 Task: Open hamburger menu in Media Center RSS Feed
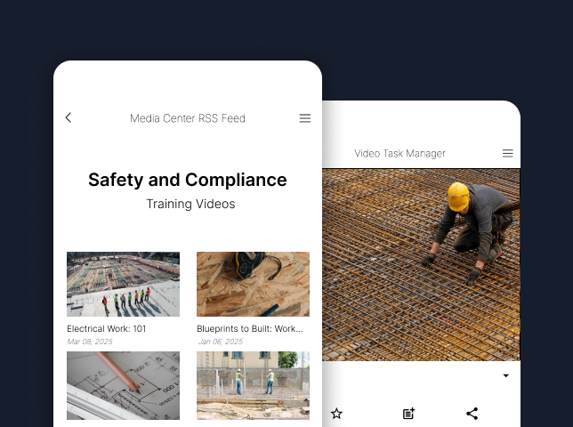coord(305,118)
